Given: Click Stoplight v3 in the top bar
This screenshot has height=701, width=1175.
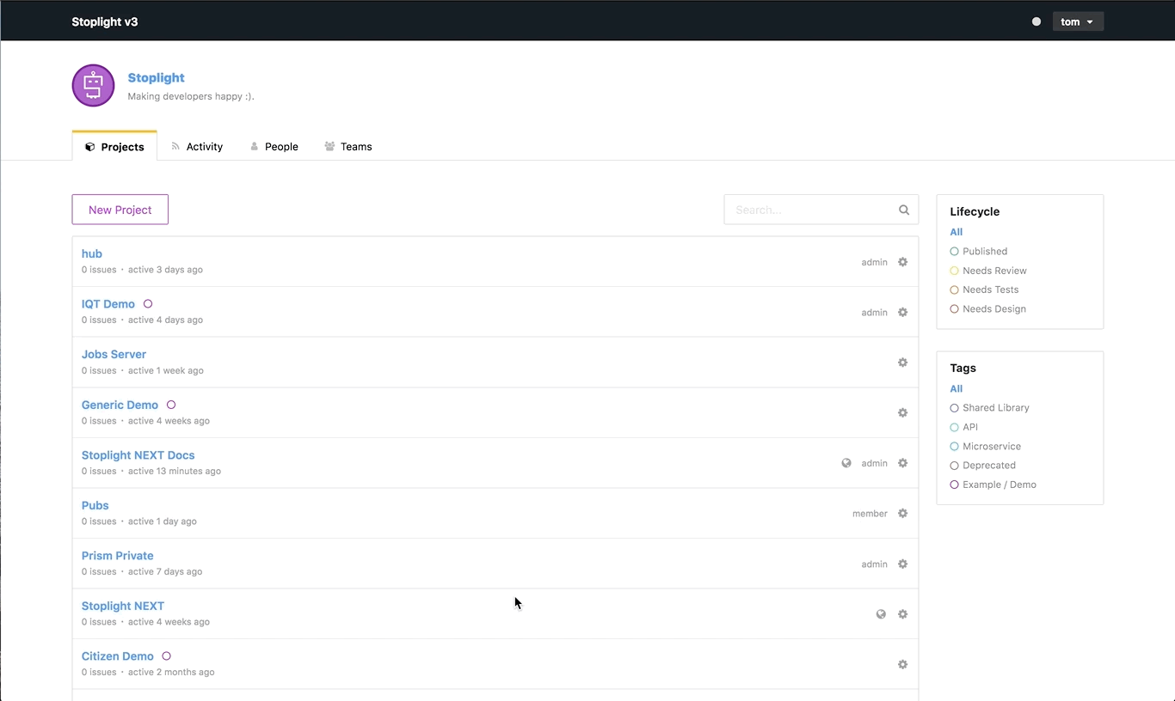Looking at the screenshot, I should tap(105, 21).
